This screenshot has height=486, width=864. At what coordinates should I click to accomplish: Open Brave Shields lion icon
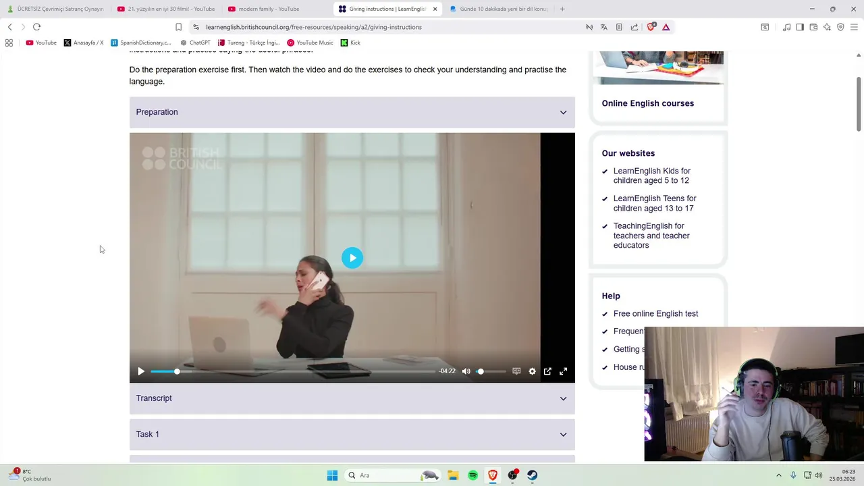pos(651,27)
